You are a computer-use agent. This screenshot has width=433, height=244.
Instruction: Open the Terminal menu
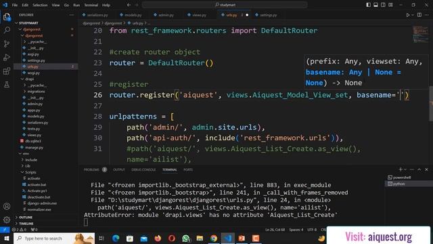[91, 5]
